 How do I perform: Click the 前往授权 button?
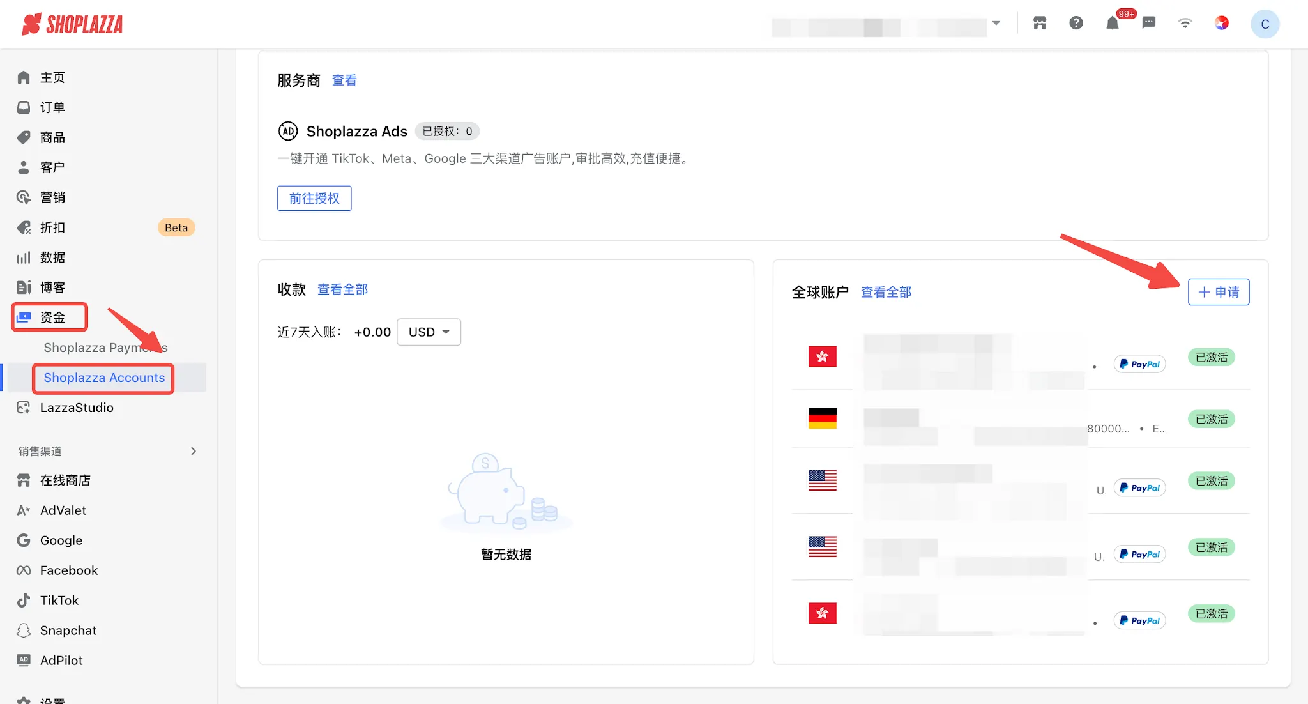coord(314,198)
